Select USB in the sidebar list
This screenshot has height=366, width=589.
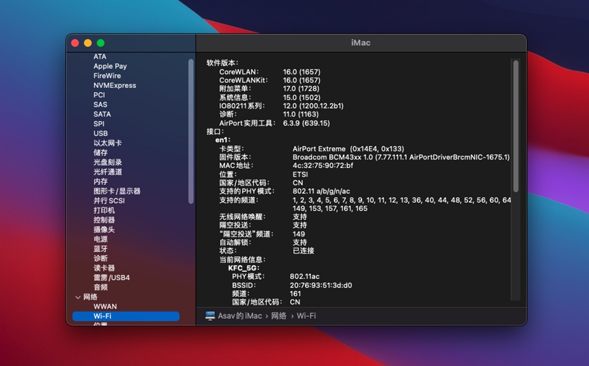point(100,133)
